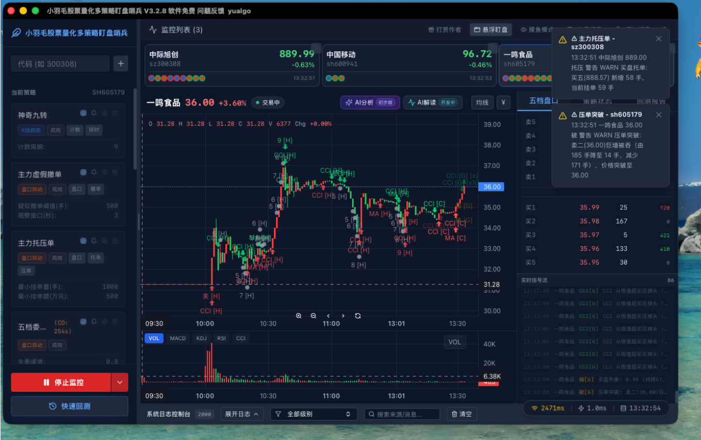Toggle the 悬浮盯盘 floating monitor mode
701x440 pixels.
(491, 30)
